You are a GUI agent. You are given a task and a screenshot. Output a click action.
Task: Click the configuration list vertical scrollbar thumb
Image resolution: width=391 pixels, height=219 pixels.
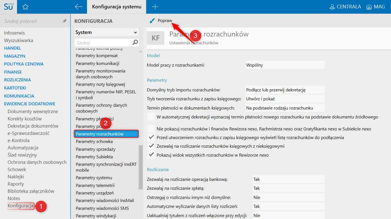click(141, 167)
